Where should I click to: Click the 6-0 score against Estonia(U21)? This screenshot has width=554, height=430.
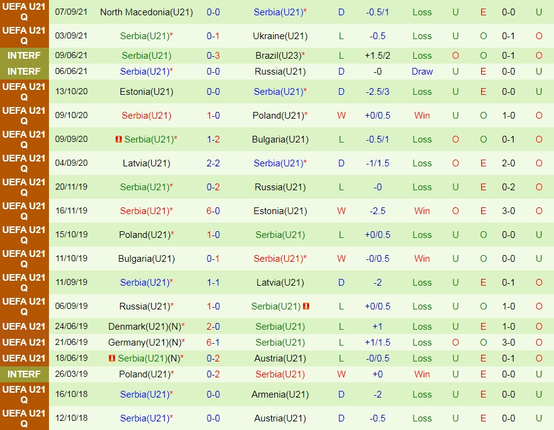[x=213, y=211]
